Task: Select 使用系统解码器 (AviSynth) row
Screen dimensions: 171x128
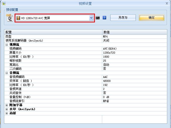Action: (x=86, y=41)
